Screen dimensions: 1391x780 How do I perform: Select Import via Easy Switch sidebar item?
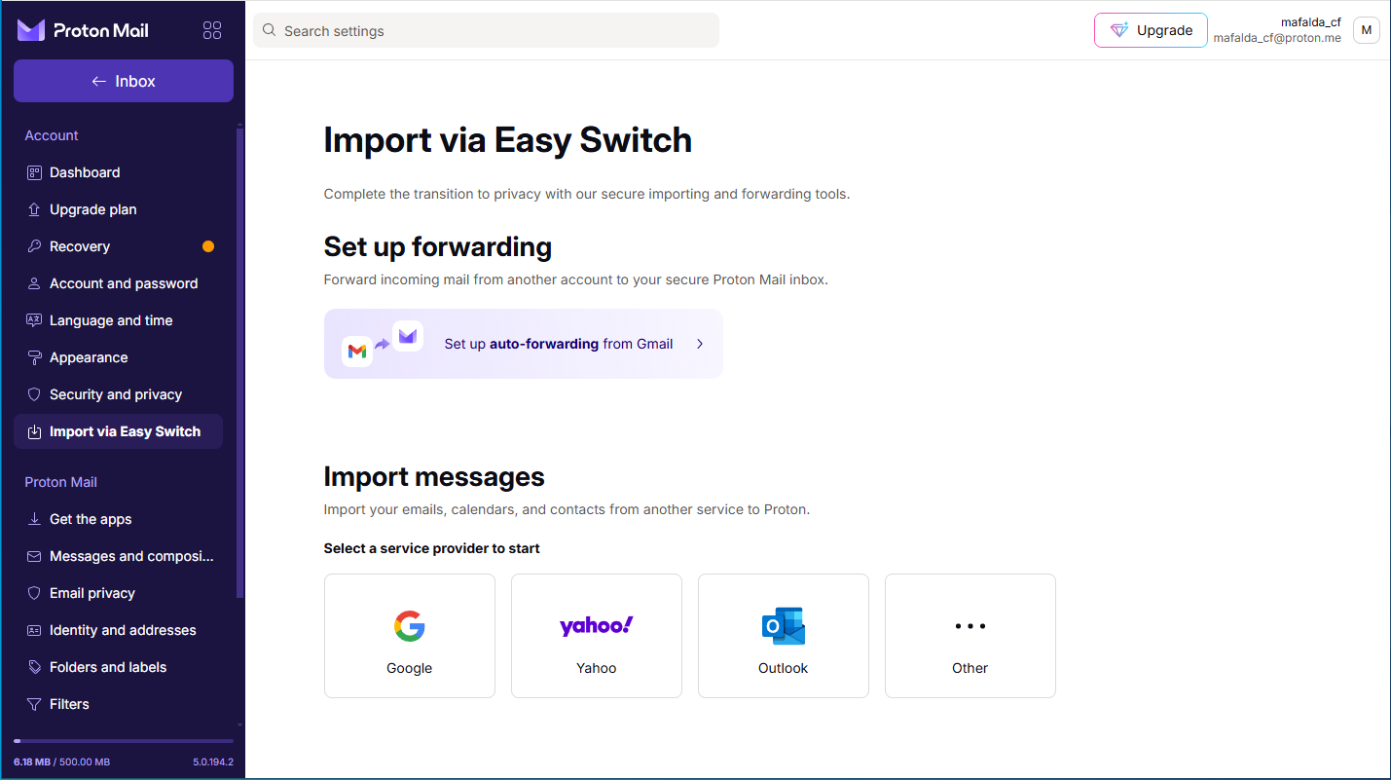coord(118,431)
